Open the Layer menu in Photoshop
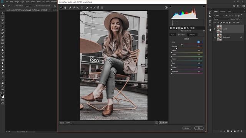246x138 pixels. [x=22, y=2]
